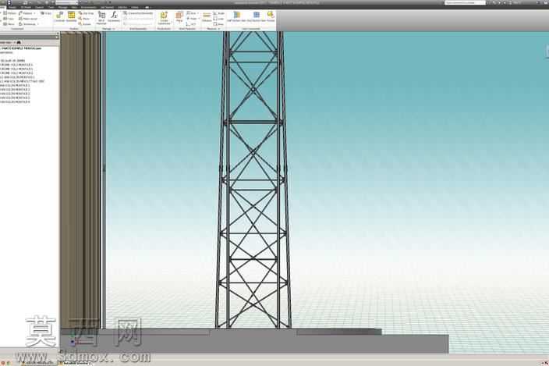The width and height of the screenshot is (549, 366).
Task: Activate the Quarter Section View command
Action: 257,16
